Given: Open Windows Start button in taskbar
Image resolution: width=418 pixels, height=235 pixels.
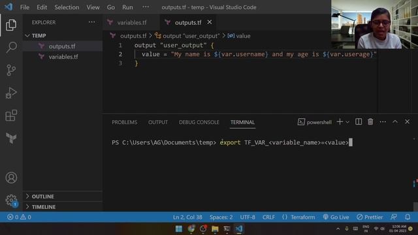Looking at the screenshot, I should (x=179, y=229).
